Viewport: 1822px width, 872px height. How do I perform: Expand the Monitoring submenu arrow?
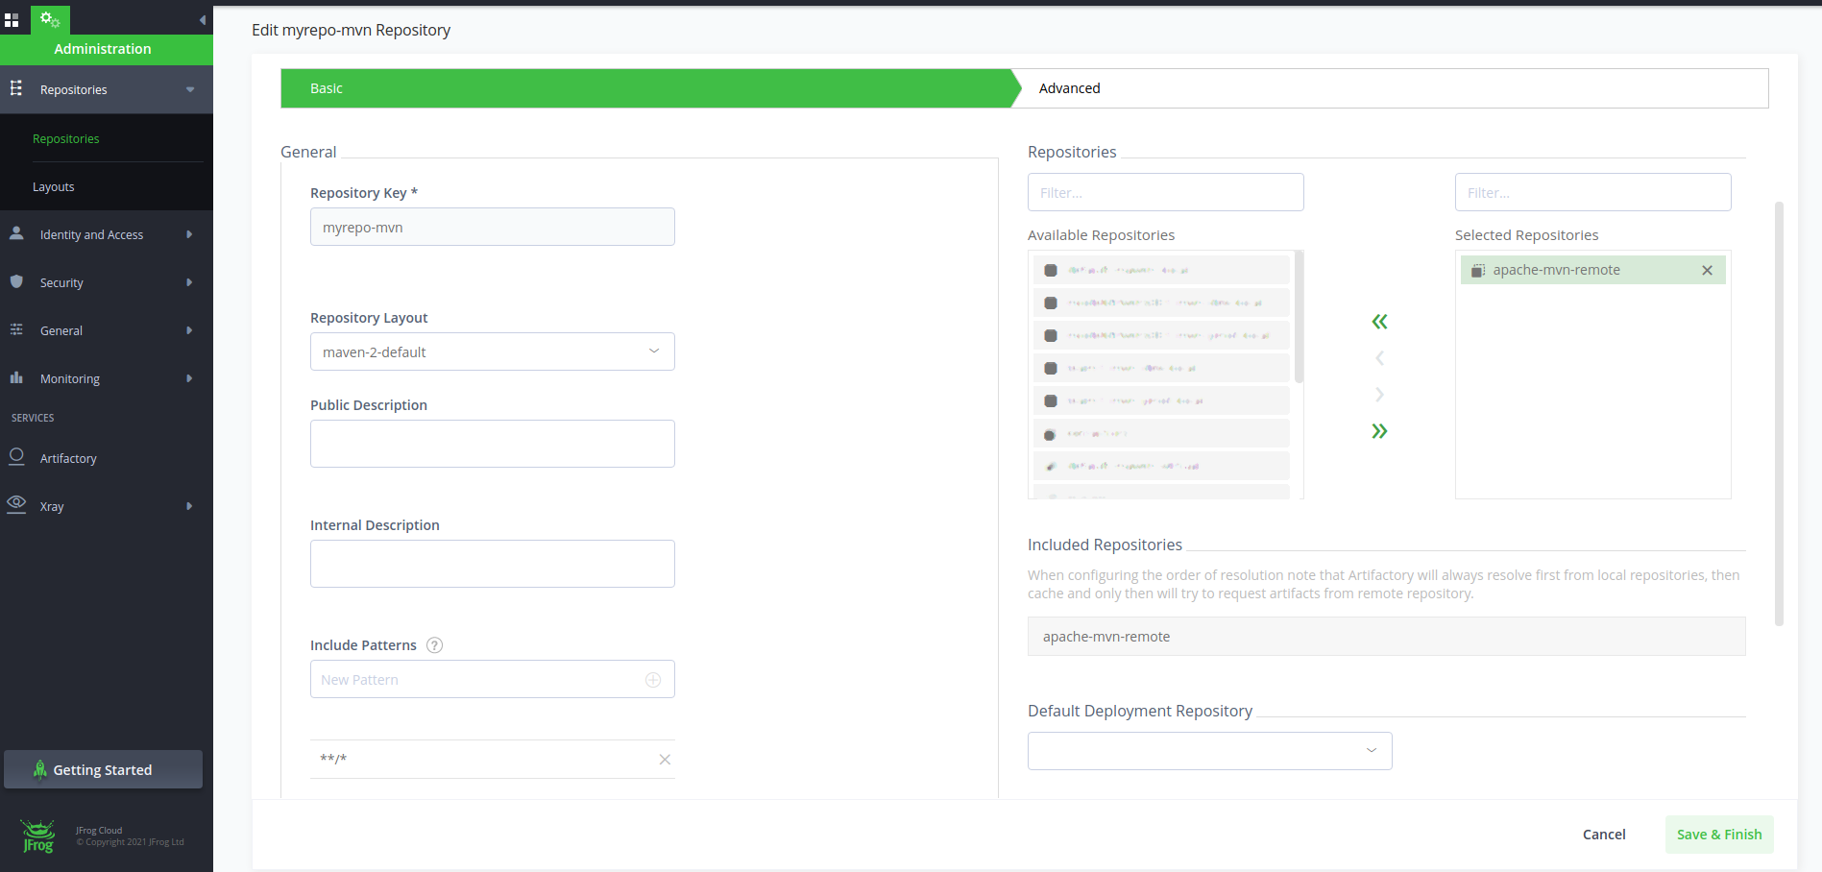pos(189,378)
